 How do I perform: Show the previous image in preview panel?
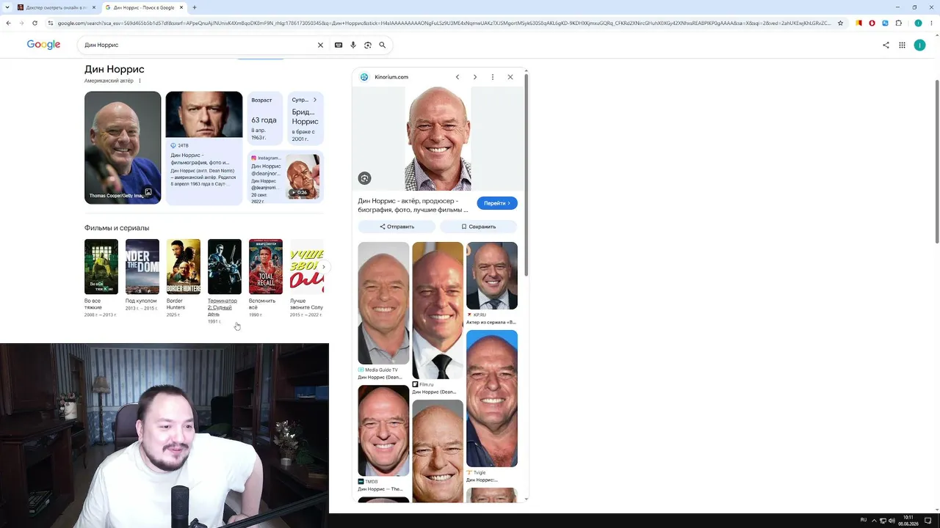[458, 77]
